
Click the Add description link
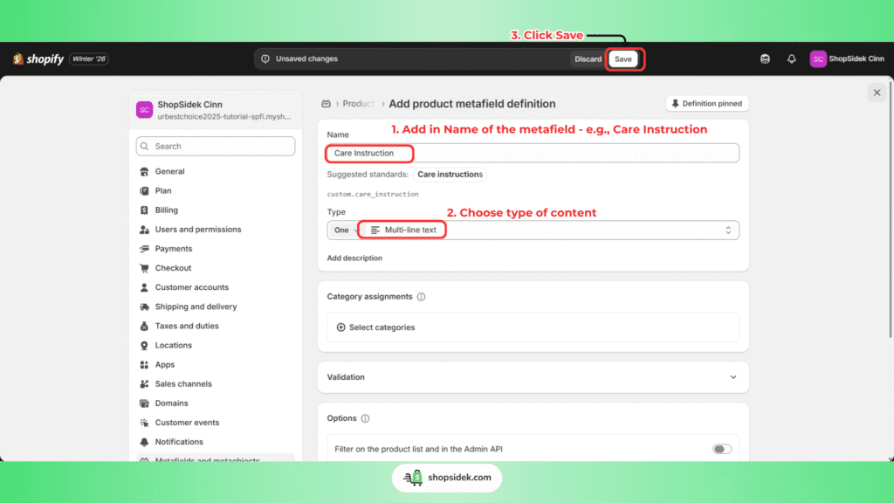coord(354,258)
